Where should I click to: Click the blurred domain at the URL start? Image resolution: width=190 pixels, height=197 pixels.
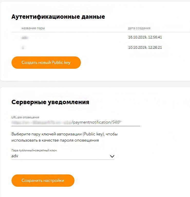pos(41,122)
